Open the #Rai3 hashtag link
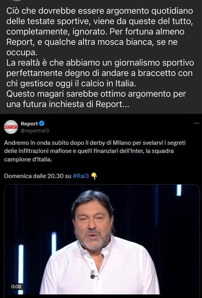 (81, 176)
